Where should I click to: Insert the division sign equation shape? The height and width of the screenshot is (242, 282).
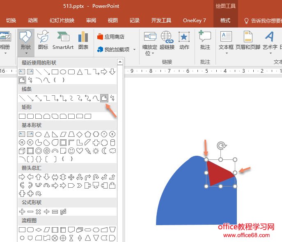[47, 212]
